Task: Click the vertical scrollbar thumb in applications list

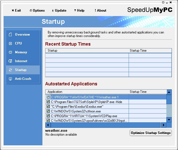Action: (x=169, y=99)
